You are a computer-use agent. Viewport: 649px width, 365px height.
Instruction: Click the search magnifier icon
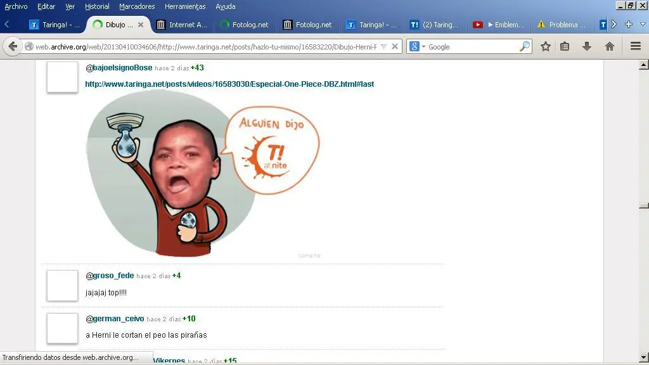(x=524, y=46)
